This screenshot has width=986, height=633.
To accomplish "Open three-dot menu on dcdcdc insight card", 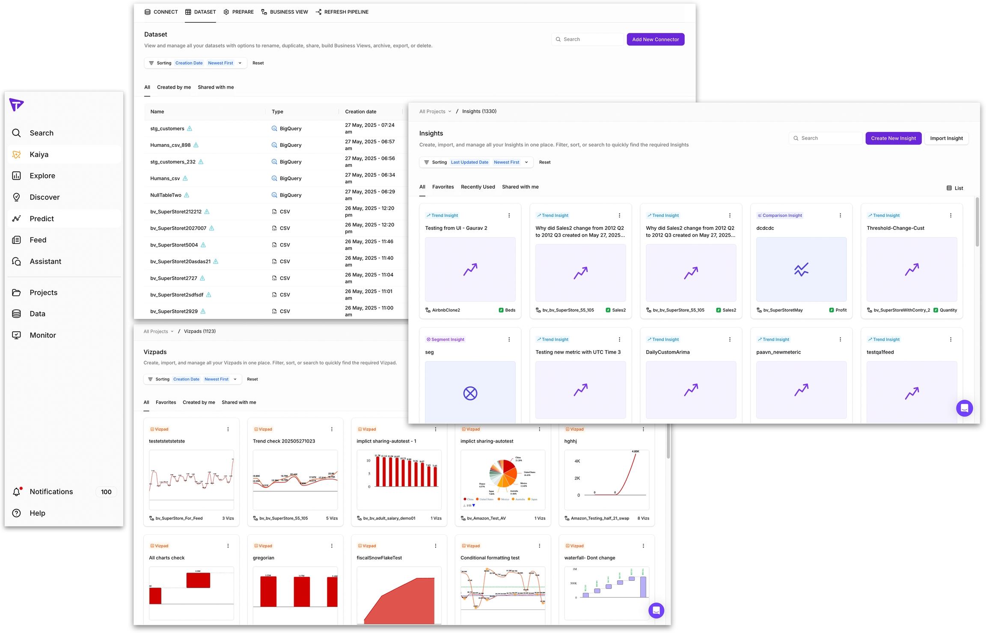I will [840, 215].
